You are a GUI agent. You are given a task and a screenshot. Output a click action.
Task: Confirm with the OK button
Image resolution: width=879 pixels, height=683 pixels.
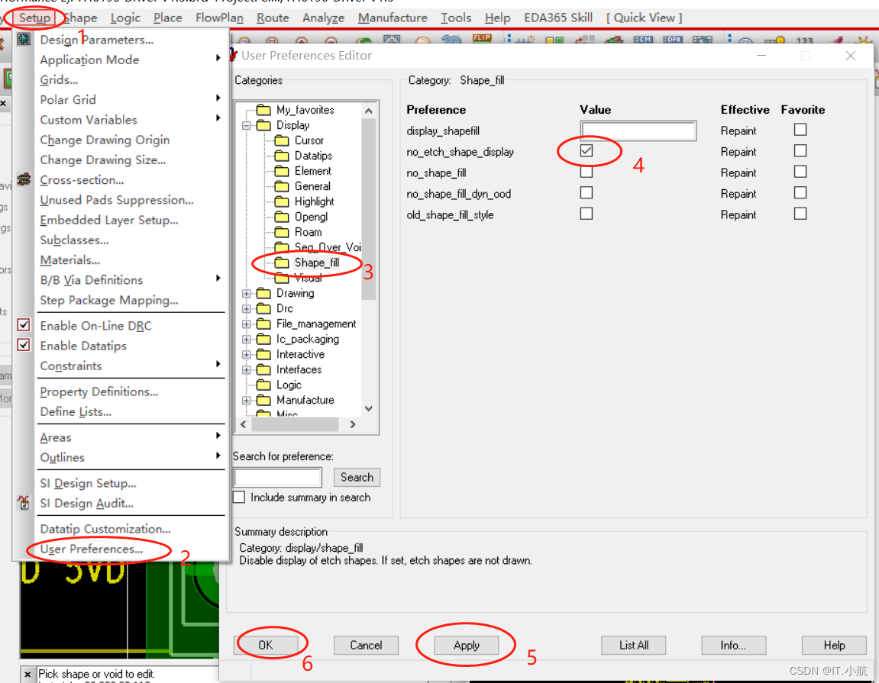point(265,645)
